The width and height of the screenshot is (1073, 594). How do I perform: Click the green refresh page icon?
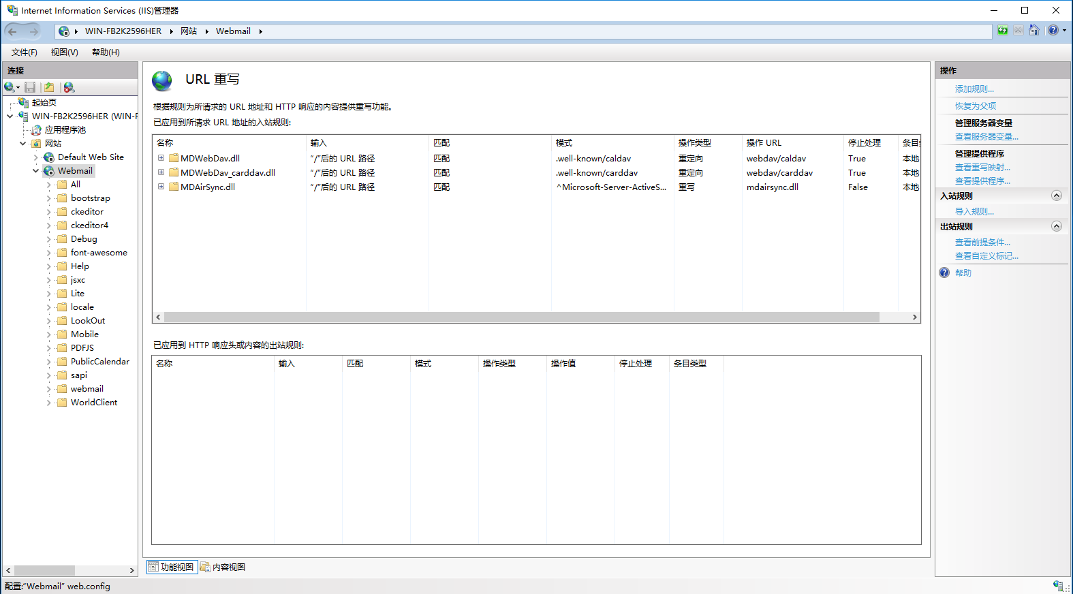[1003, 31]
